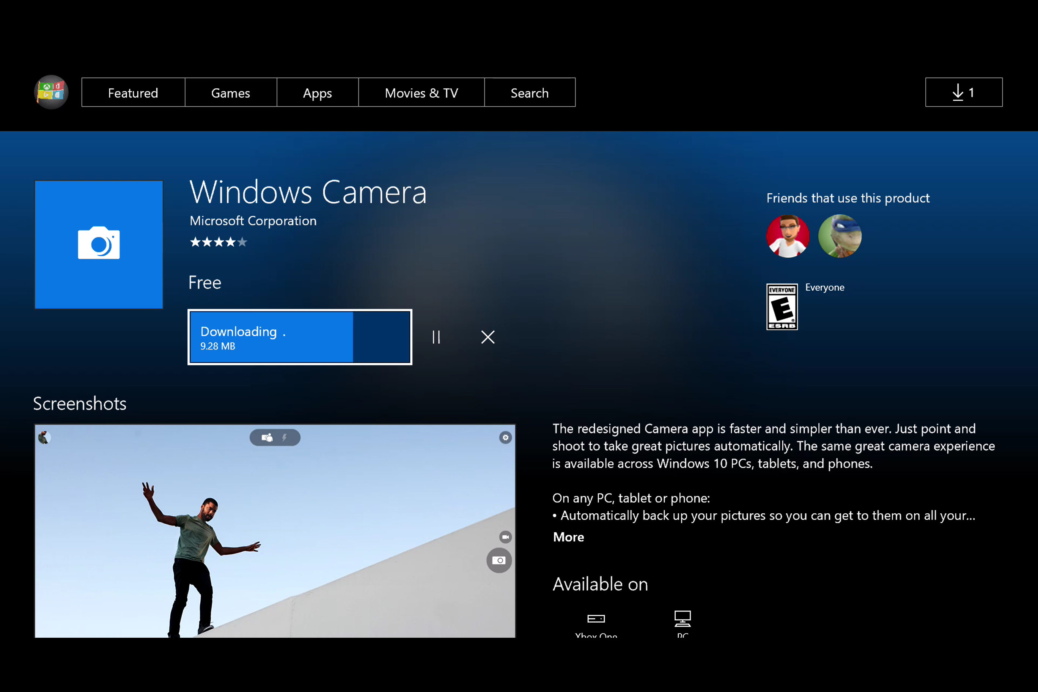Open the first screenshot preview
Screen dimensions: 1038x692
pyautogui.click(x=275, y=530)
